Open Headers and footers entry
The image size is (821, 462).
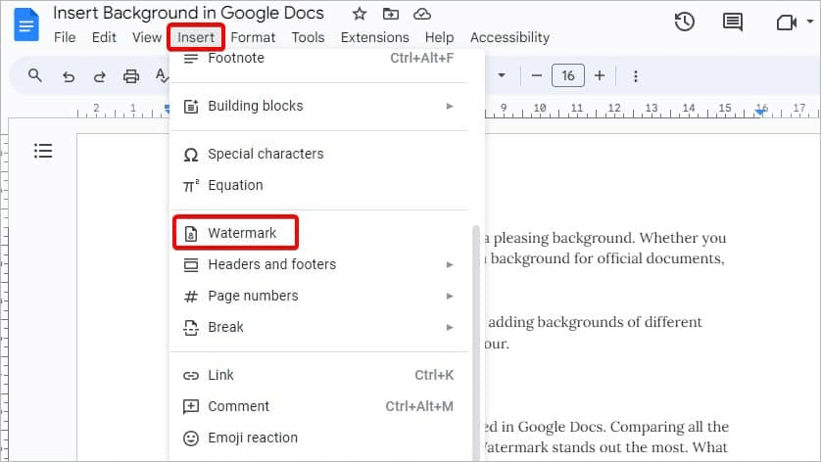coord(319,264)
